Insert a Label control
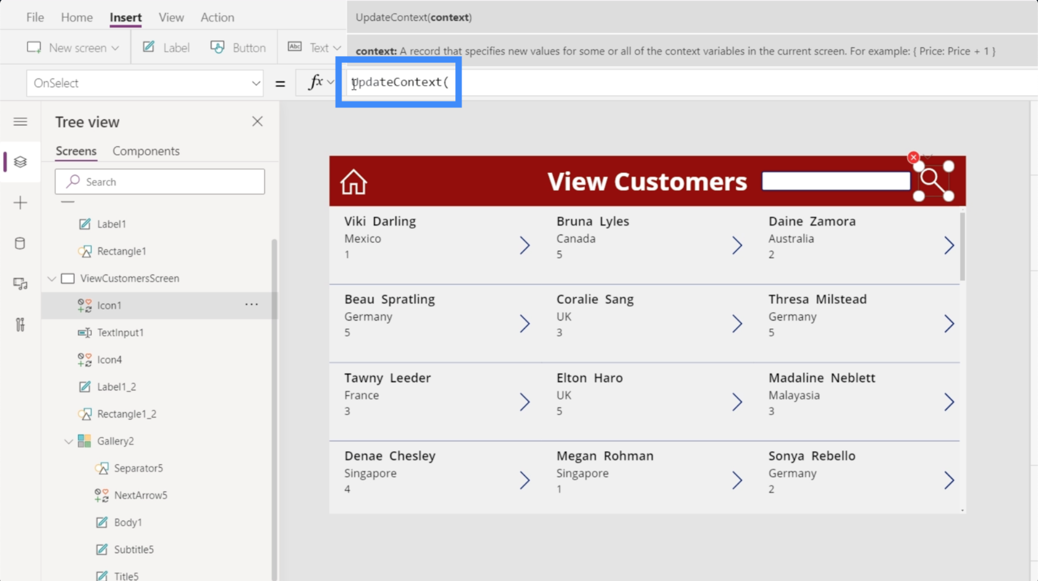1038x581 pixels. tap(166, 48)
